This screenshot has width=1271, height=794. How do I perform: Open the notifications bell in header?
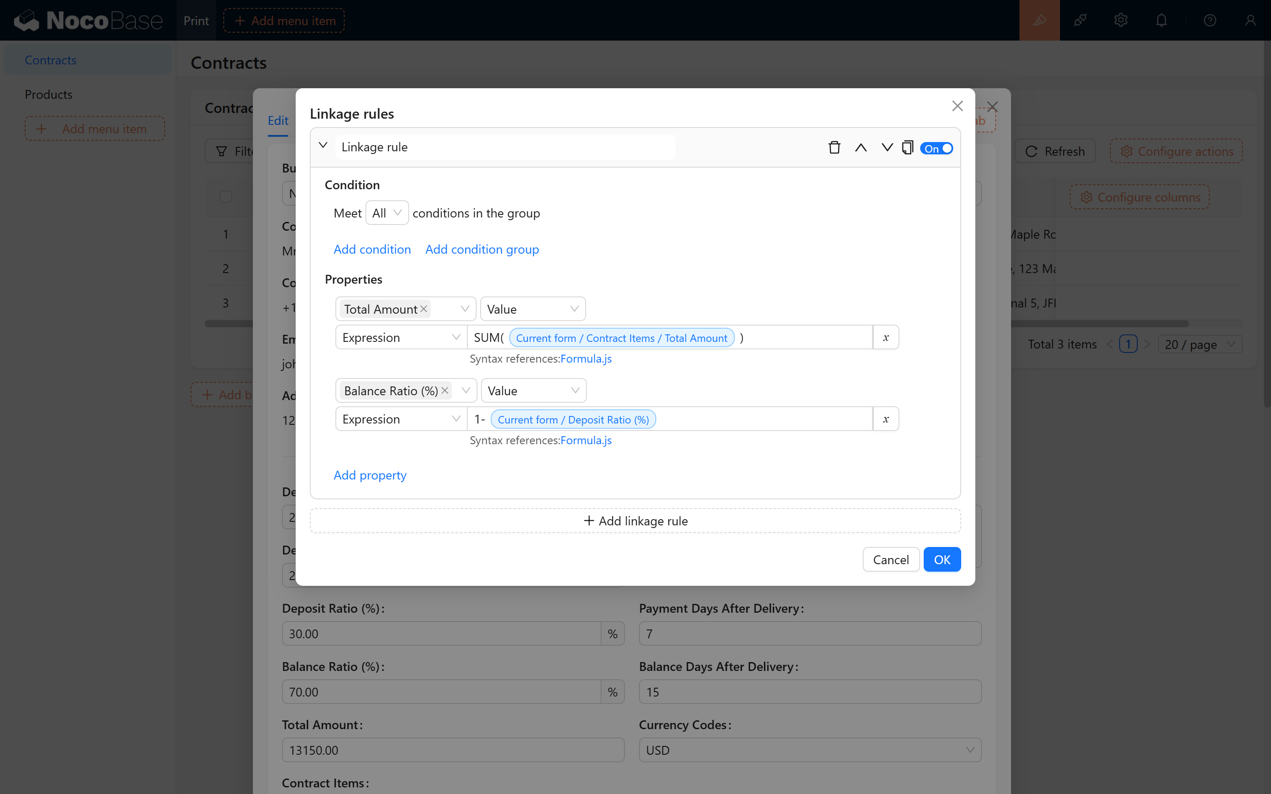pos(1161,20)
